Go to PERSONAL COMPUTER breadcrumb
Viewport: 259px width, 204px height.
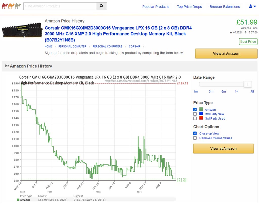[x=72, y=47]
